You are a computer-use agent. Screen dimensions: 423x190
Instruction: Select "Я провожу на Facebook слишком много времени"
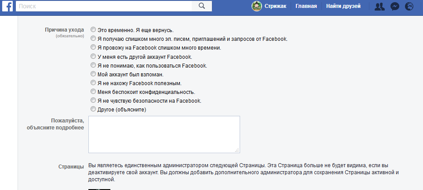(93, 47)
